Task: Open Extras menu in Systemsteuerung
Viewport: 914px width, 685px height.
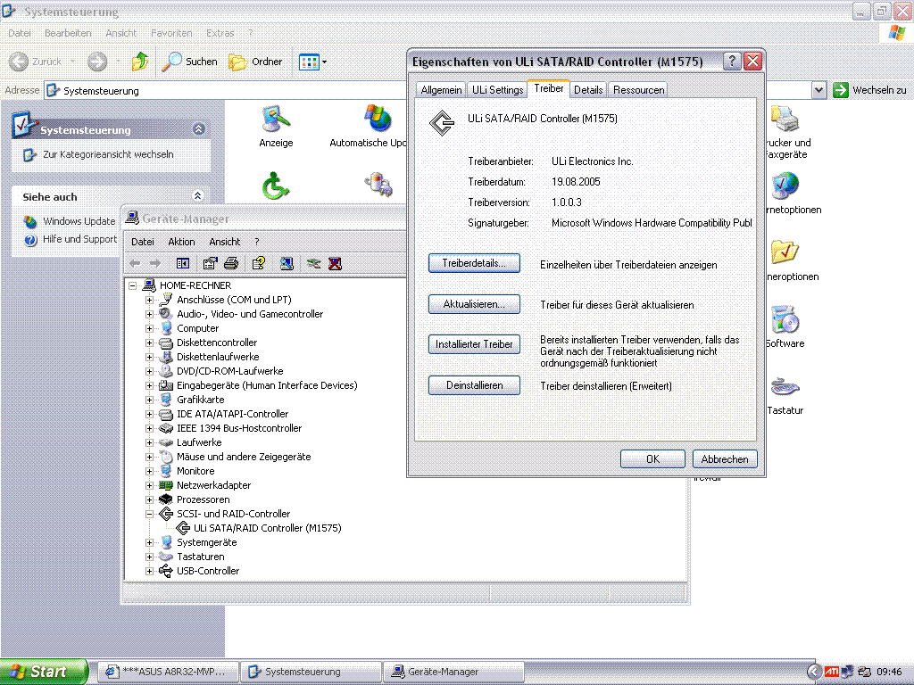Action: [220, 33]
